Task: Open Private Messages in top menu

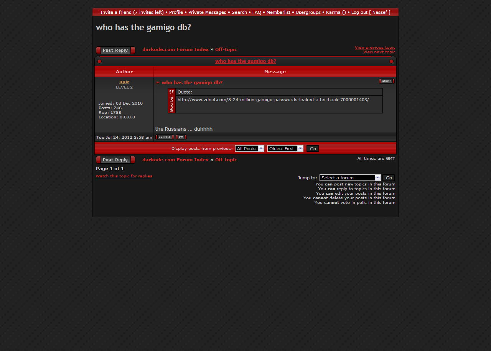Action: [207, 12]
